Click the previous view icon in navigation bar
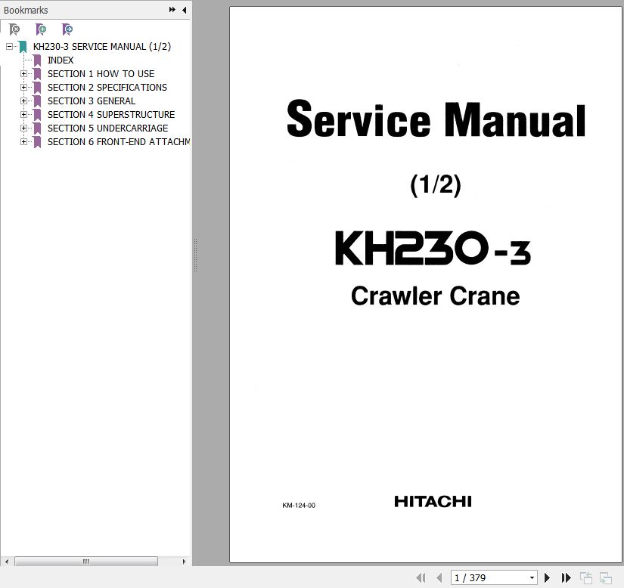This screenshot has height=588, width=624. point(586,578)
